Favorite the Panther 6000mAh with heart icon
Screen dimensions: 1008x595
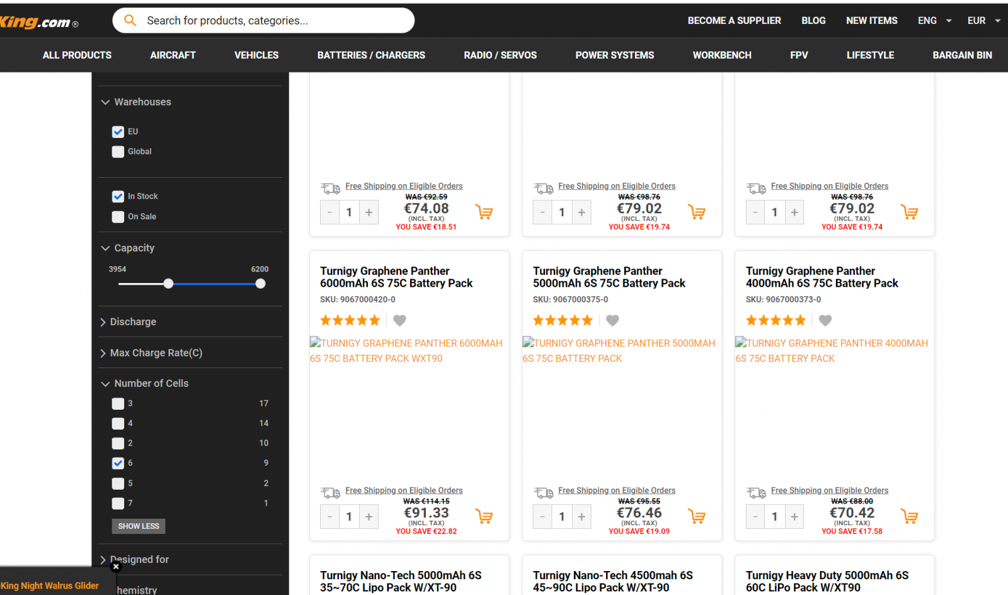[399, 320]
